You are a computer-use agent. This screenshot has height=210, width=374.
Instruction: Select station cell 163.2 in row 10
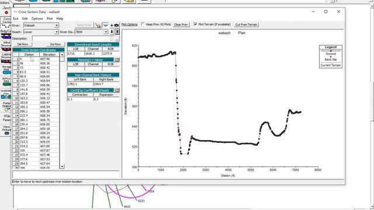(29, 98)
